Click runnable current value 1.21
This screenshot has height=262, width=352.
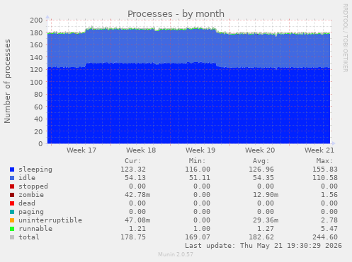click(137, 229)
